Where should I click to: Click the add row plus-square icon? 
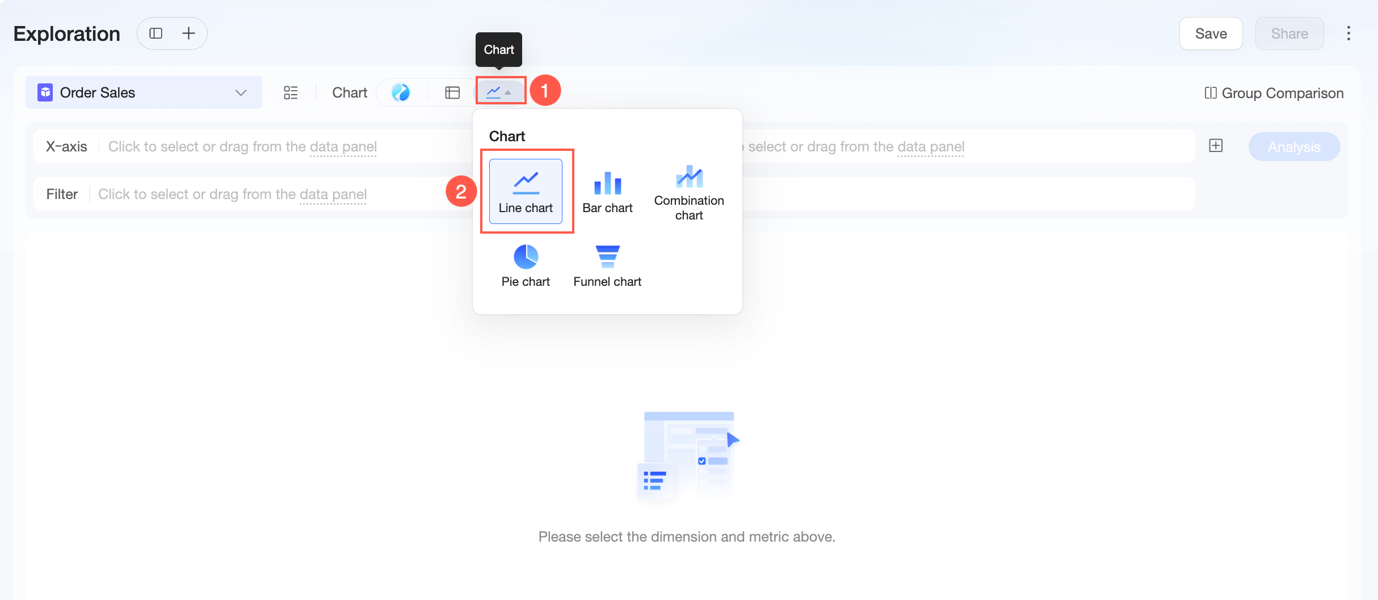coord(1216,146)
